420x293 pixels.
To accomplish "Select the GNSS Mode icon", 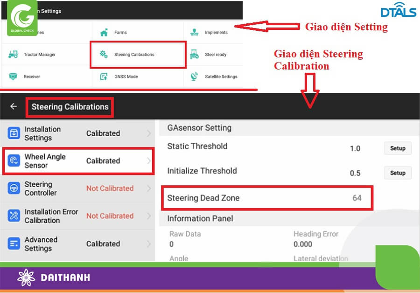I will click(104, 76).
